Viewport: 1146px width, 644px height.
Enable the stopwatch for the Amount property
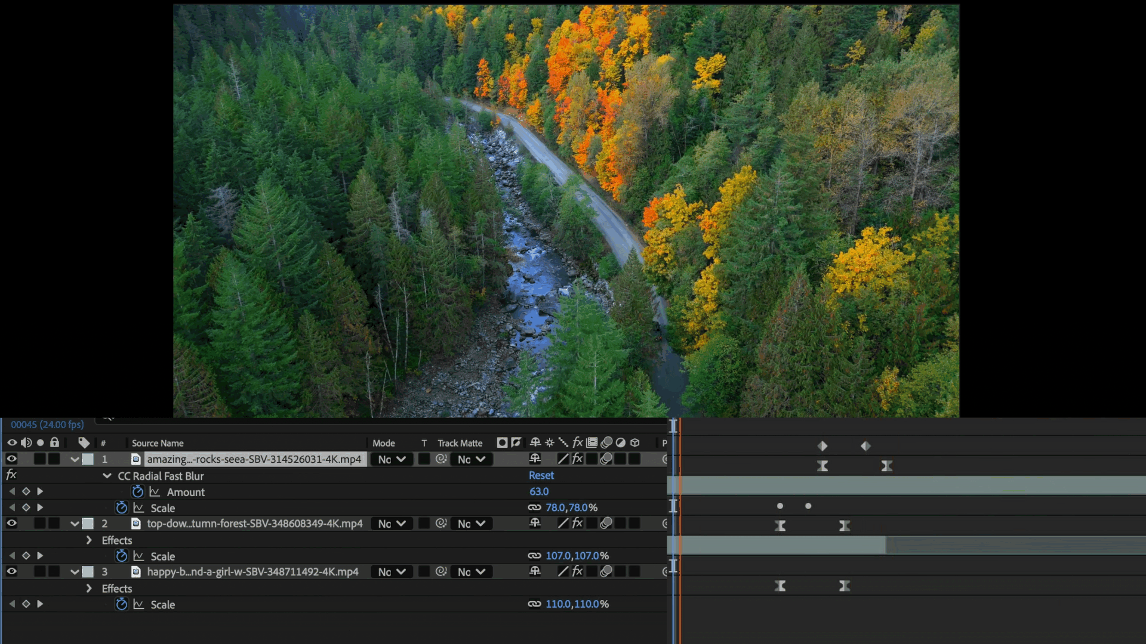tap(138, 491)
